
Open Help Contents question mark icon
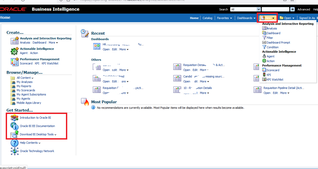[x=14, y=143]
